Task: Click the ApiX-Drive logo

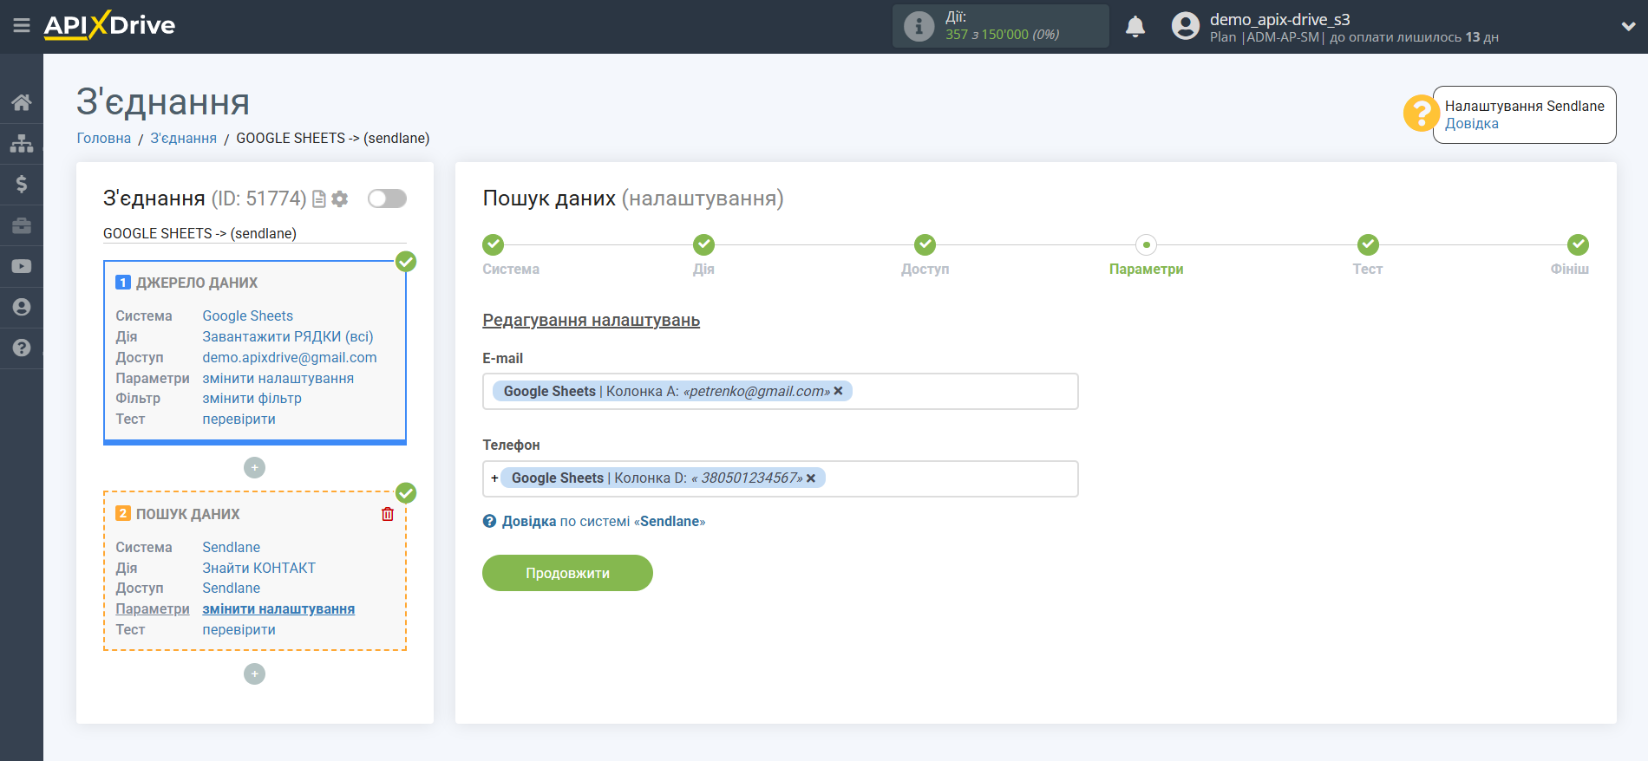Action: [109, 25]
